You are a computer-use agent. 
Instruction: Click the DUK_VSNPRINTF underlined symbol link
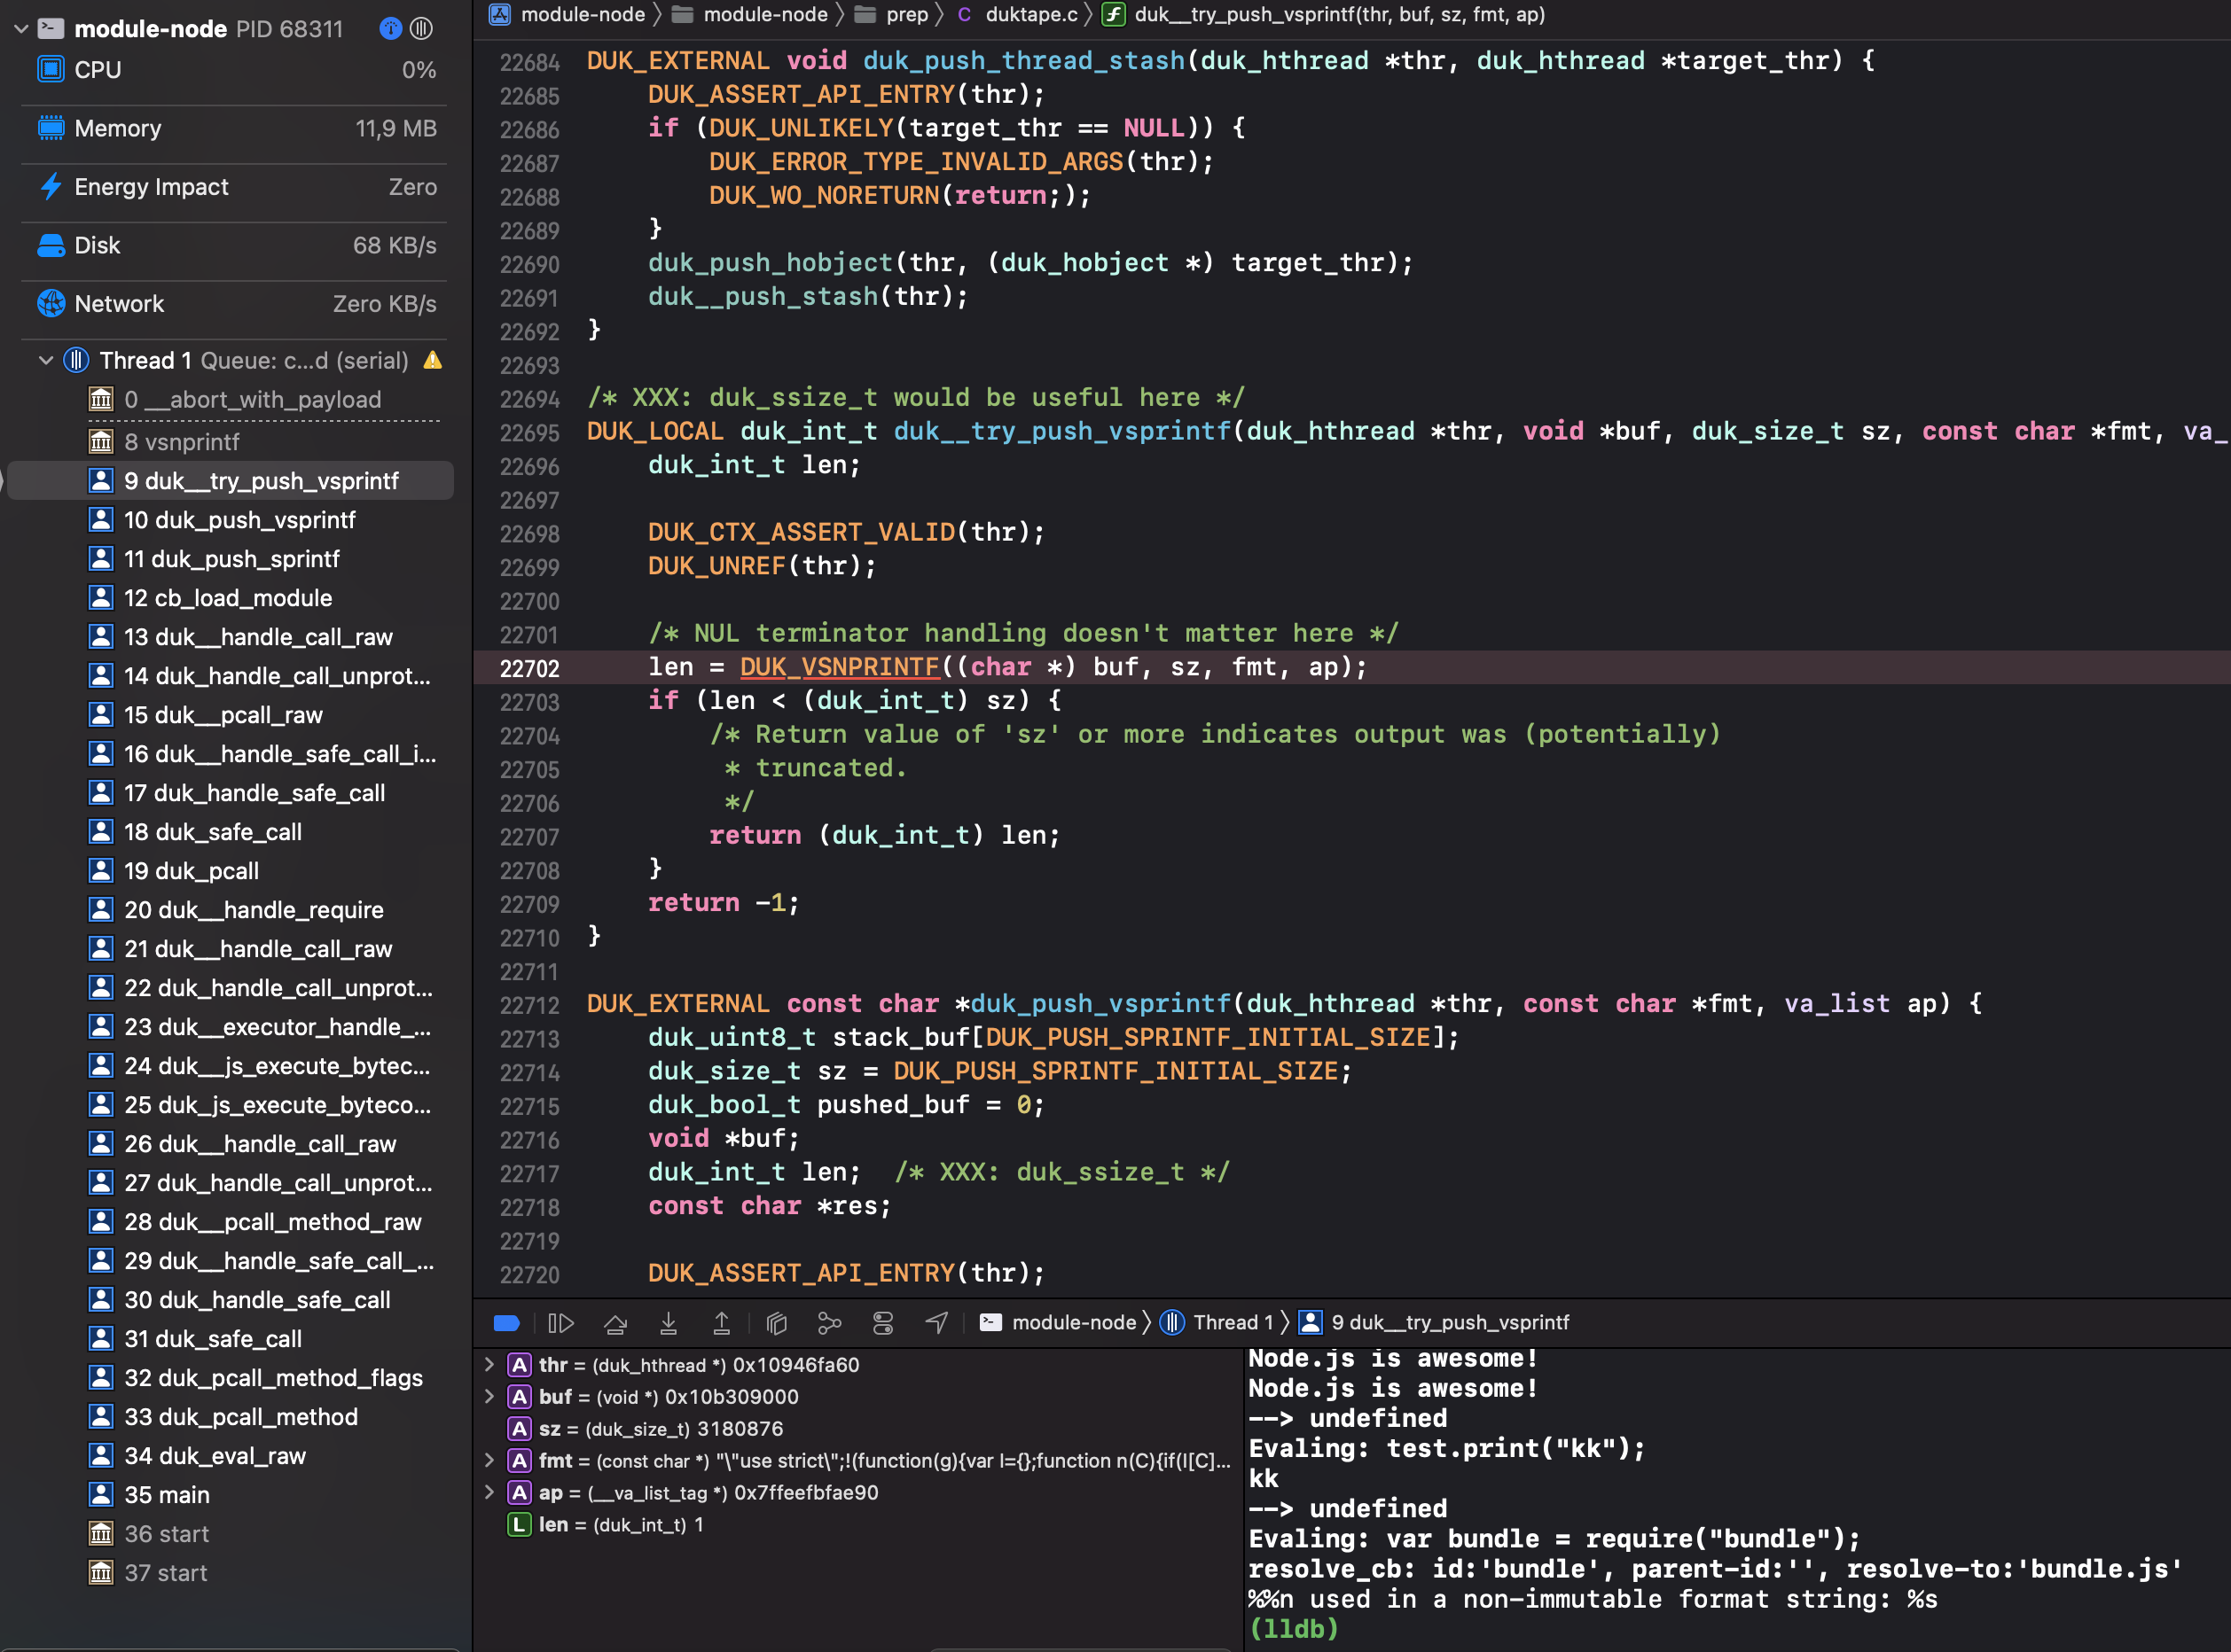[840, 666]
